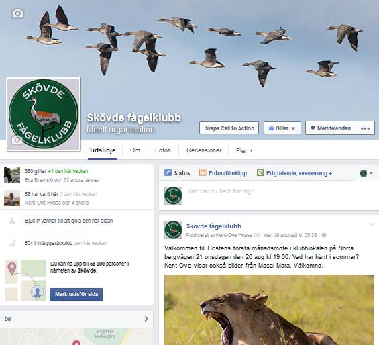Click the Ideell organisation category text

(x=121, y=130)
